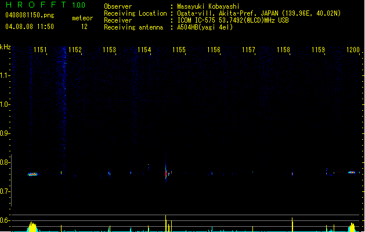The image size is (365, 232).
Task: Click the 0.6 kHz frequency label
Action: click(x=5, y=220)
